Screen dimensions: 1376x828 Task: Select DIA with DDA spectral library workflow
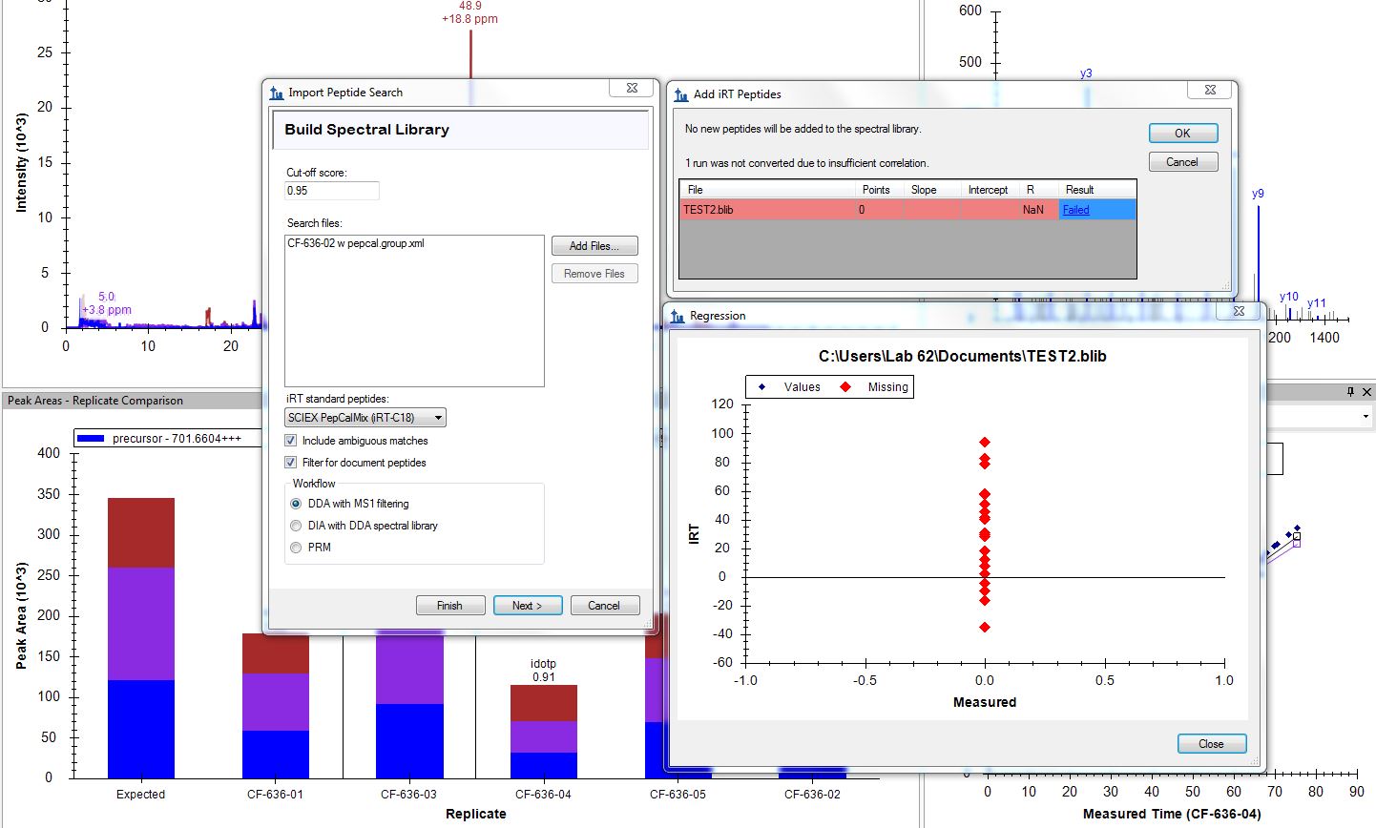point(296,526)
